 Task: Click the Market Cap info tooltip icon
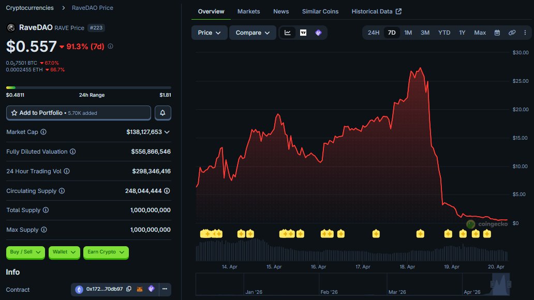coord(42,132)
